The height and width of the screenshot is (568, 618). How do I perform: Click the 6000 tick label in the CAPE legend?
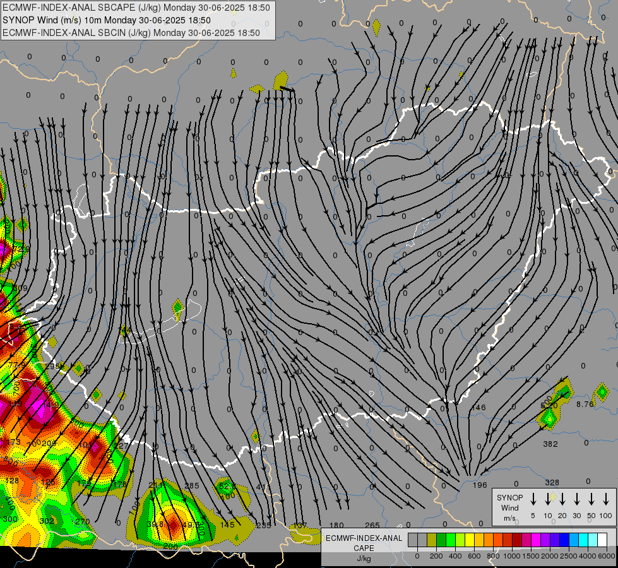pyautogui.click(x=606, y=556)
